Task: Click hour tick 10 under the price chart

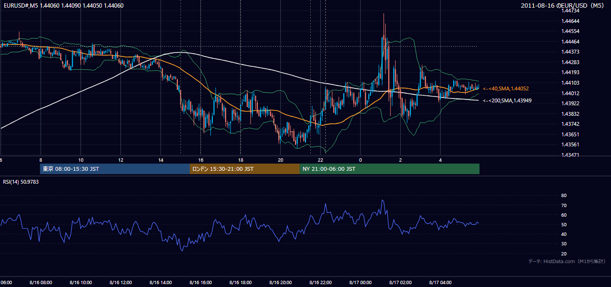Action: click(x=81, y=160)
